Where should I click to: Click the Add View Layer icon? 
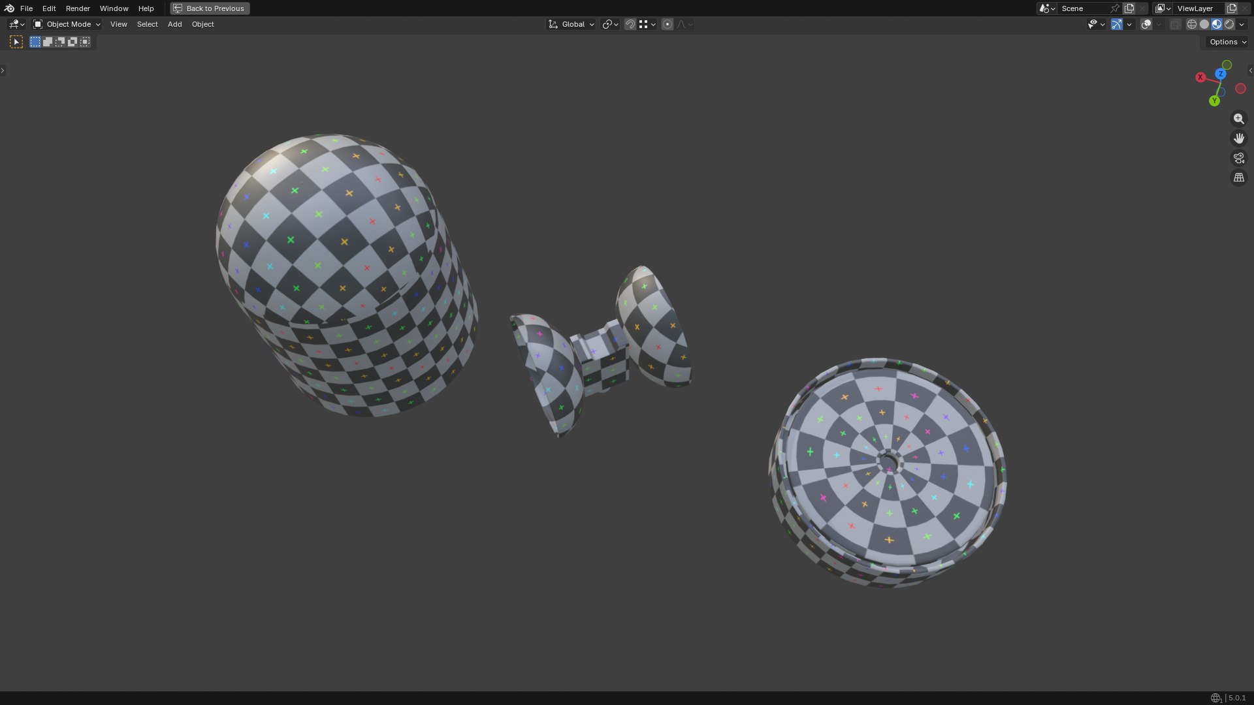pos(1232,8)
